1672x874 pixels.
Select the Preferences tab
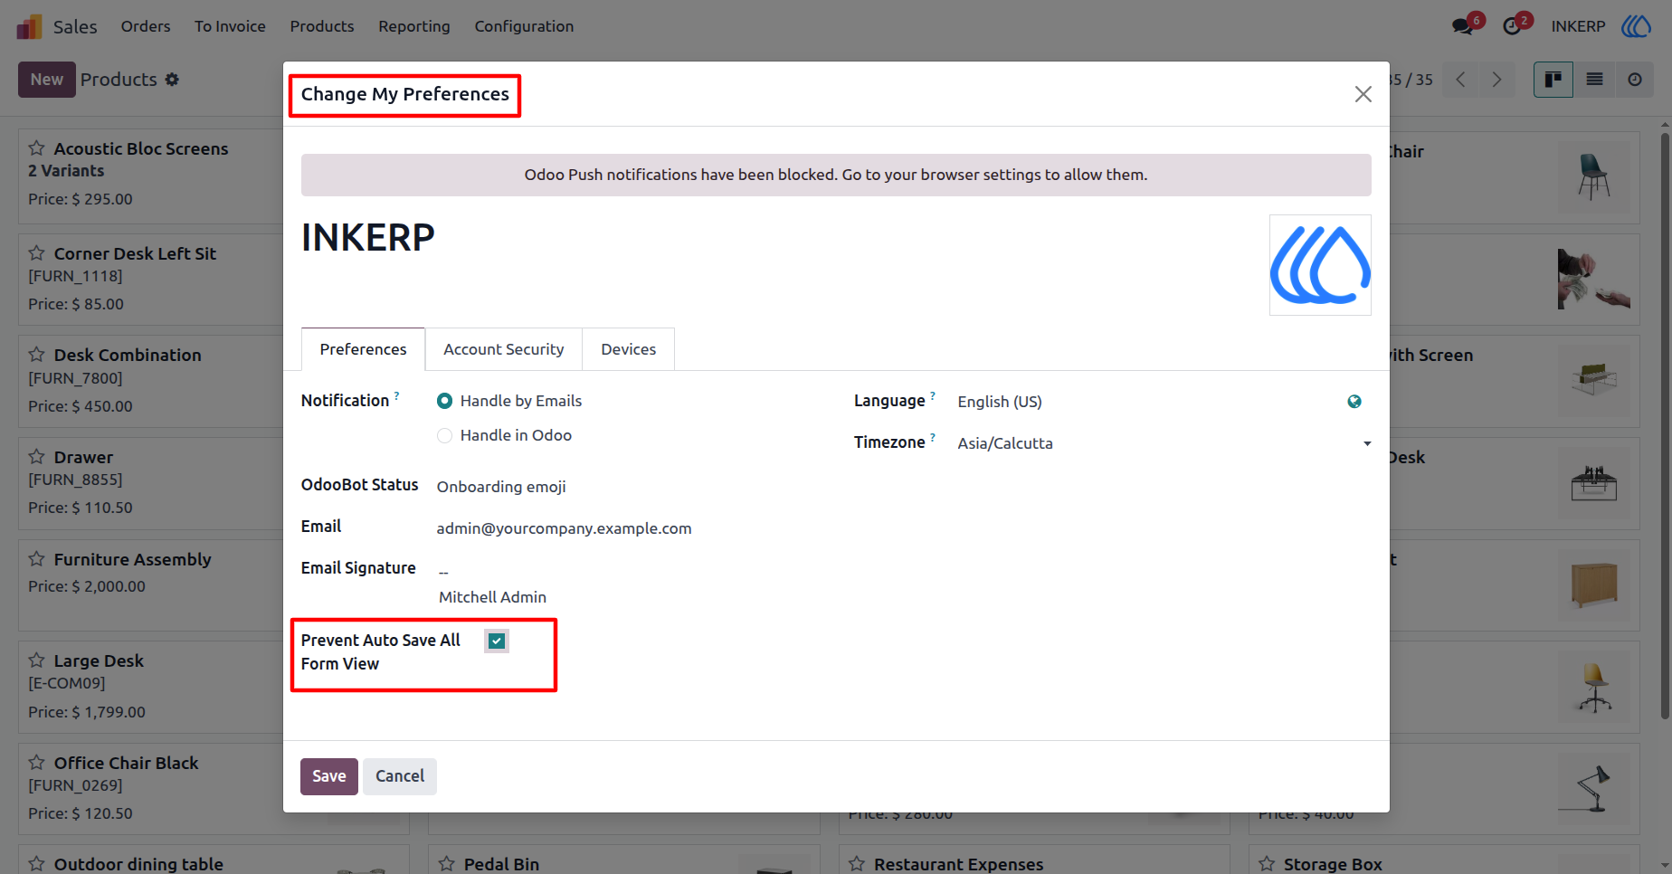[363, 349]
